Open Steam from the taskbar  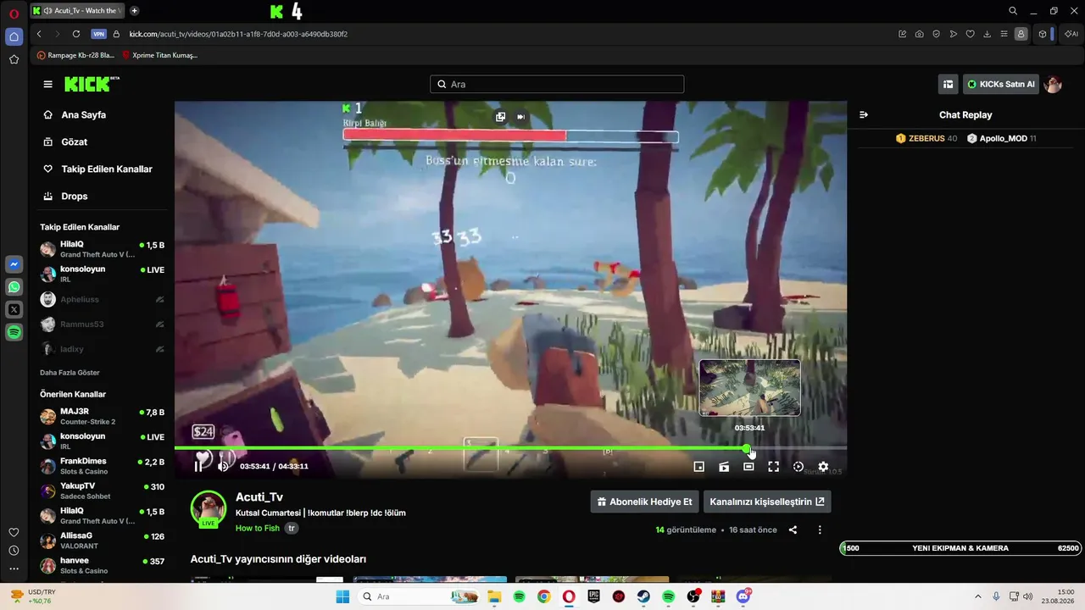click(x=643, y=596)
